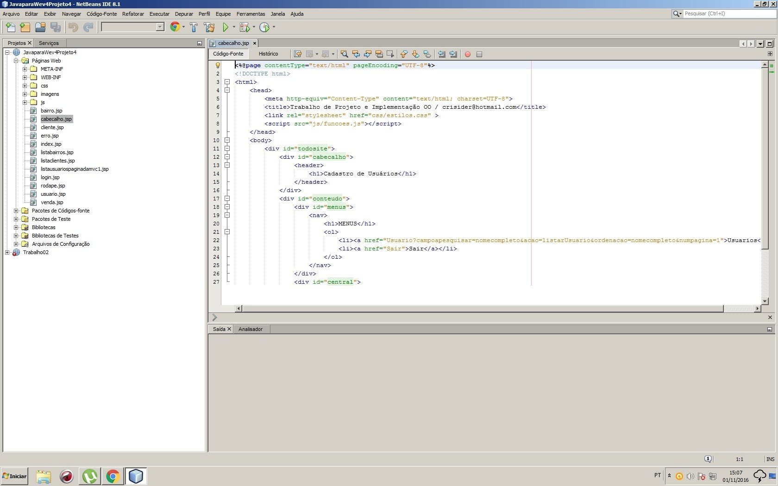Viewport: 778px width, 486px height.
Task: Expand Pacotes de Códigos-fonte node
Action: (x=16, y=211)
